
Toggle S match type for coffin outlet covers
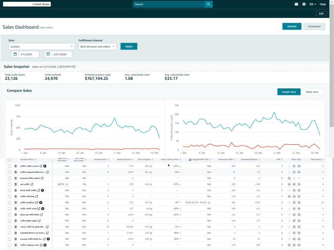(x=299, y=166)
